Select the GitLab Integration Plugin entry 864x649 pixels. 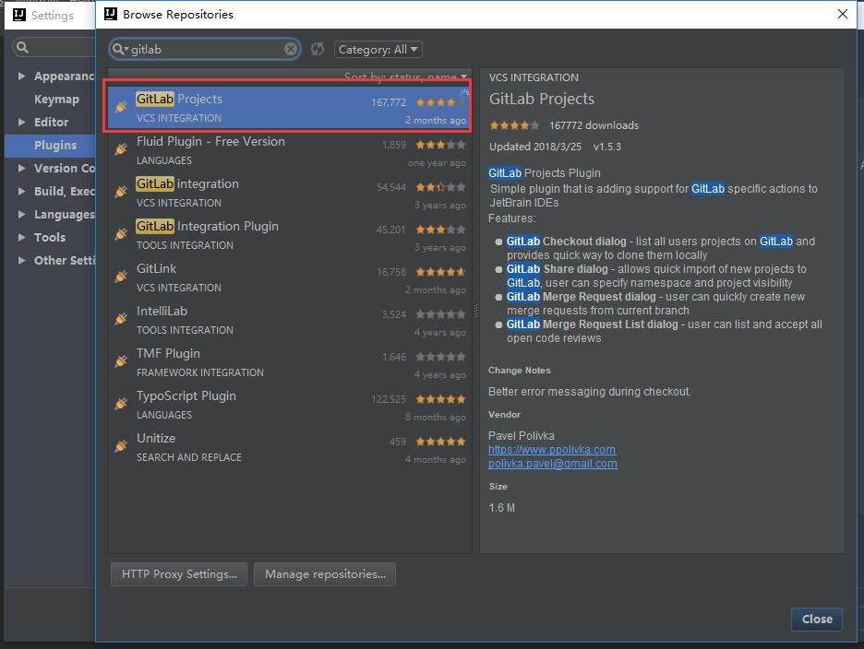pos(289,234)
